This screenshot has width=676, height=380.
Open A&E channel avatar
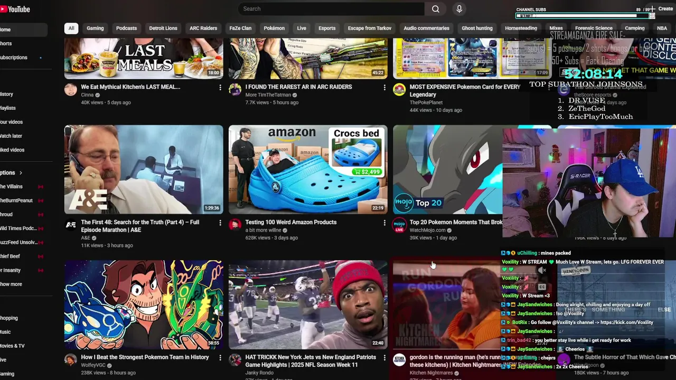point(71,225)
